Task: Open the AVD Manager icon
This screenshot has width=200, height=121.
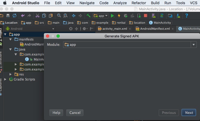Action: (154, 16)
